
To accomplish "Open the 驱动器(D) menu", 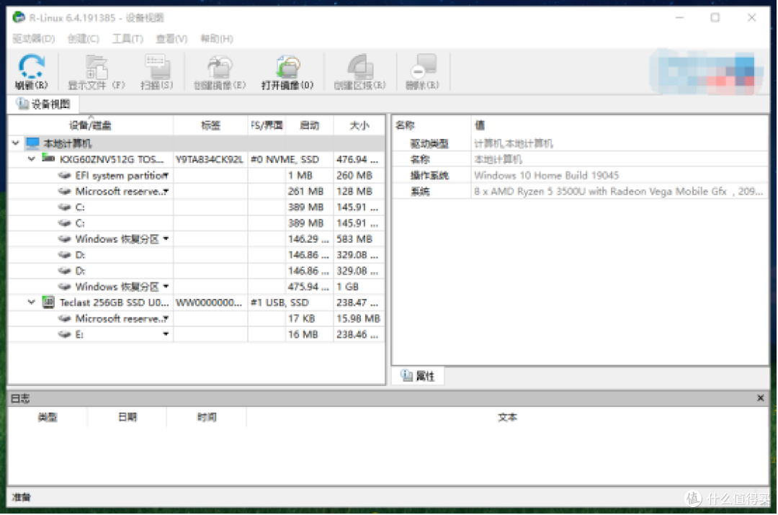I will click(x=33, y=39).
